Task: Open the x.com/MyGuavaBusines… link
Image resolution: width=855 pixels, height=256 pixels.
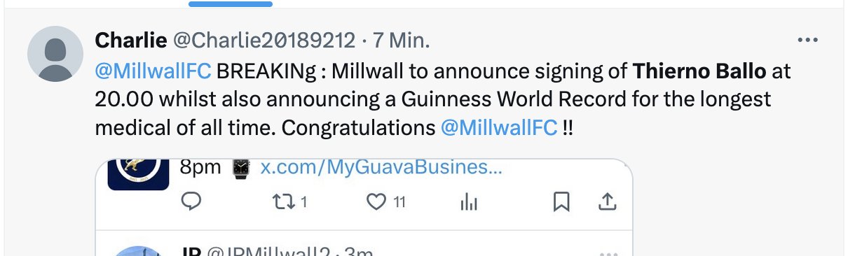Action: (381, 168)
